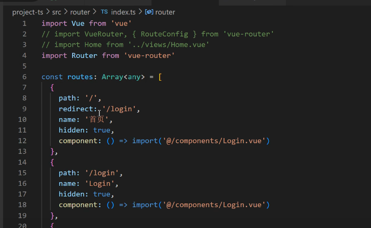Click 'Login' name value on line 16

pos(99,184)
